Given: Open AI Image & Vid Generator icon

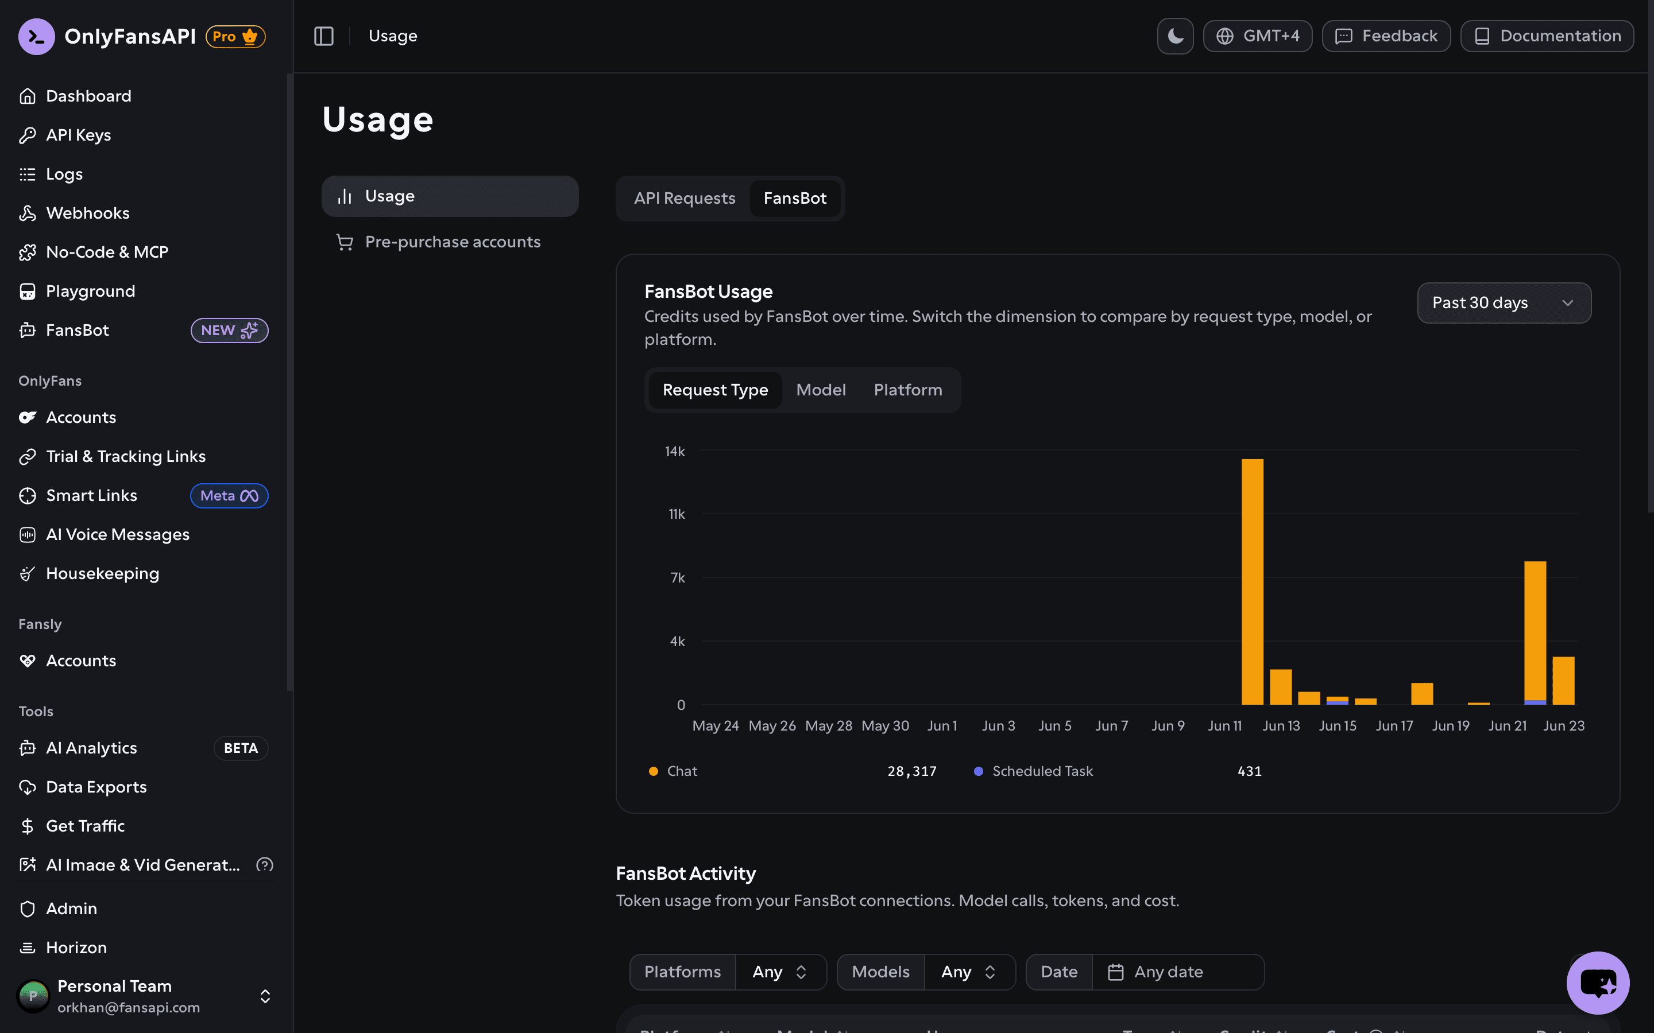Looking at the screenshot, I should 28,865.
